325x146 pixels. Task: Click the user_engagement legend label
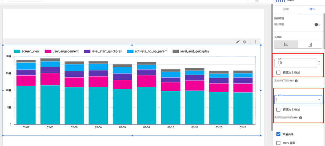pos(66,51)
